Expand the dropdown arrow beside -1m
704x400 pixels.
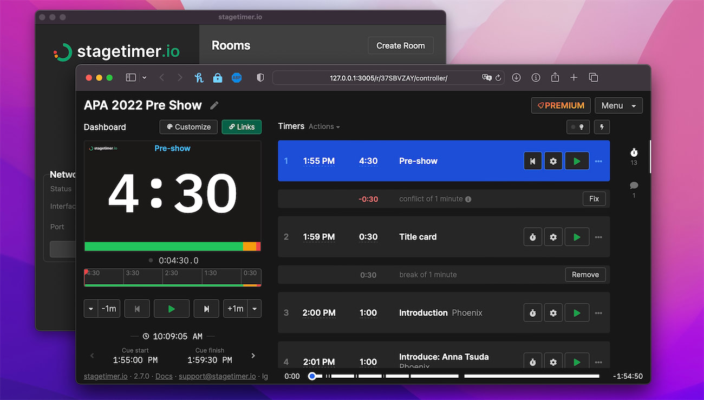point(91,309)
